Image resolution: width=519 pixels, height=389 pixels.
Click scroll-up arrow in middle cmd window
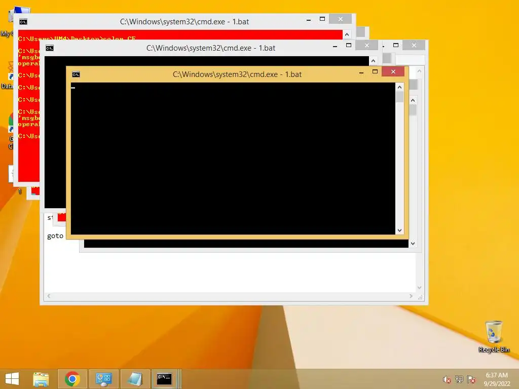coord(373,61)
